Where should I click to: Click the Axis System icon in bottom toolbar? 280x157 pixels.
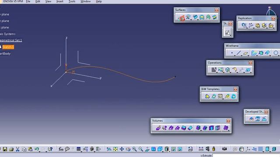click(248, 149)
